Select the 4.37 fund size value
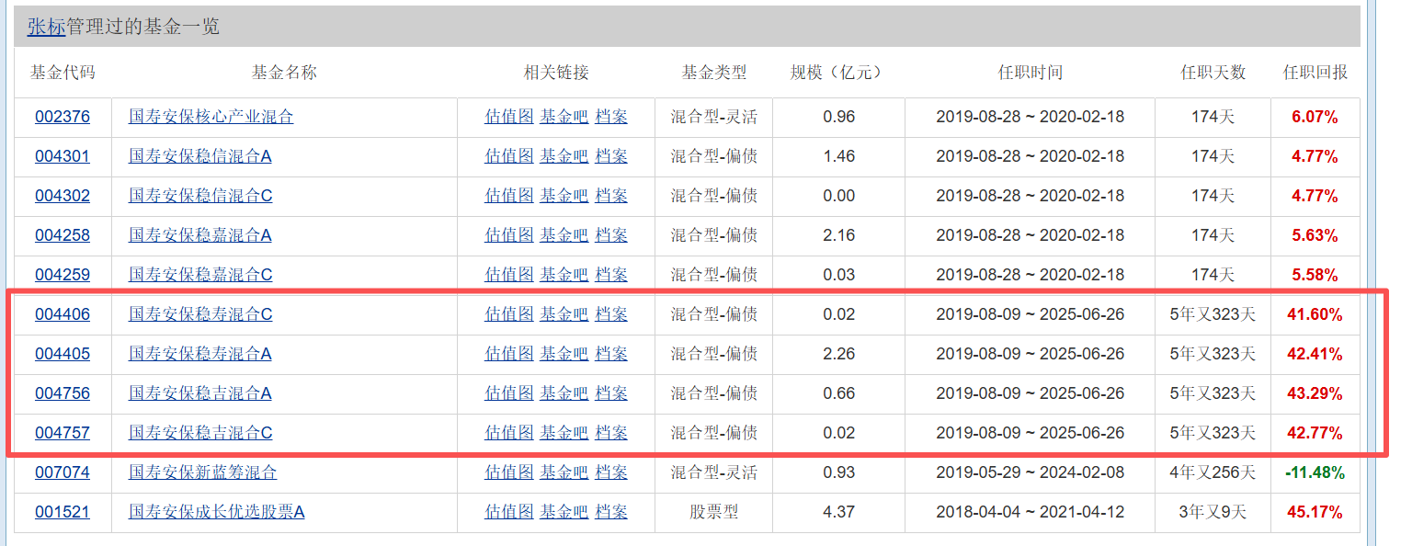The image size is (1412, 546). tap(838, 512)
